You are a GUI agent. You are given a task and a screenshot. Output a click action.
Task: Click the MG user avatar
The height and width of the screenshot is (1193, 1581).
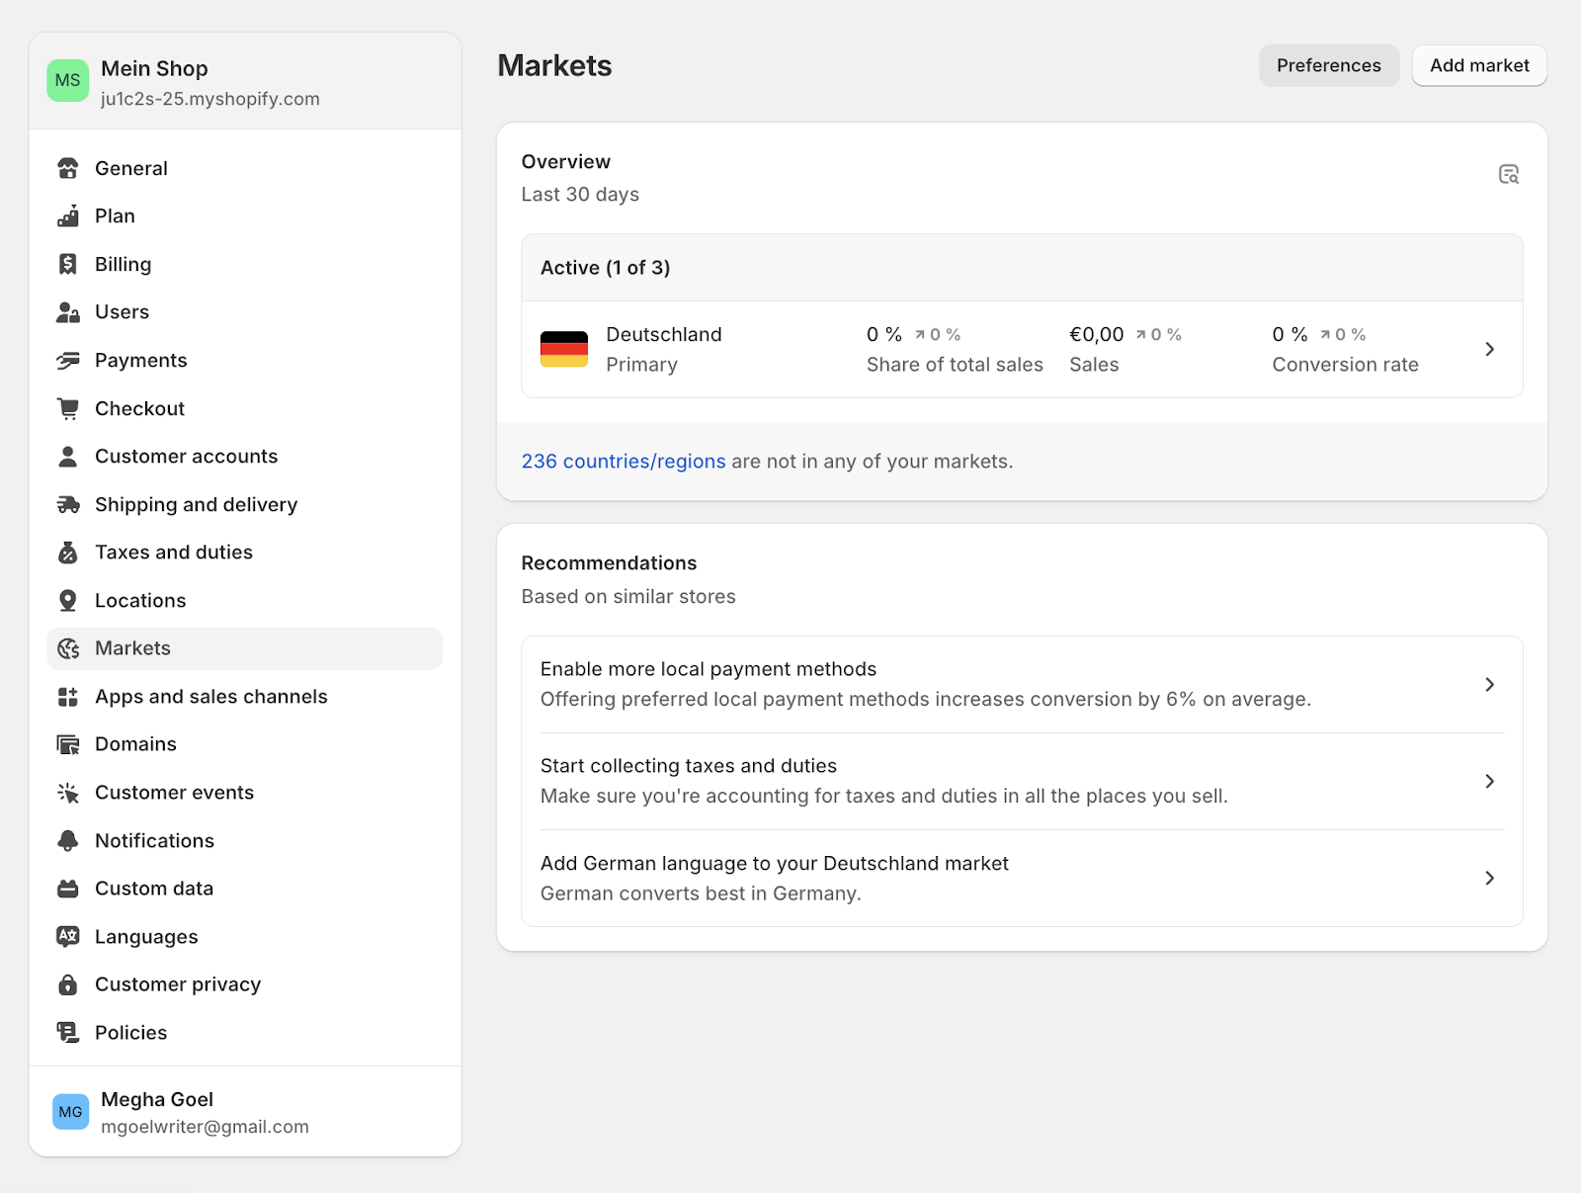pos(70,1112)
